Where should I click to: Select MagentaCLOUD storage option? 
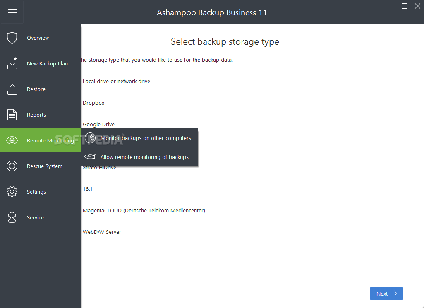click(144, 211)
